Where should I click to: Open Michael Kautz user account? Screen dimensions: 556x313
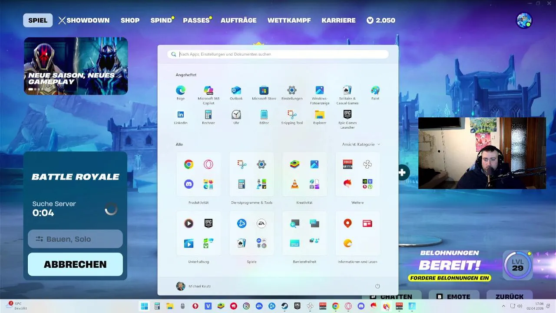[x=193, y=286]
